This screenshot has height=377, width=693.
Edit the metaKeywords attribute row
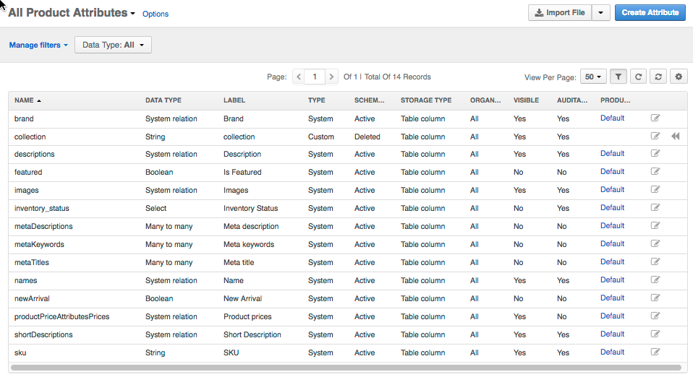coord(655,244)
